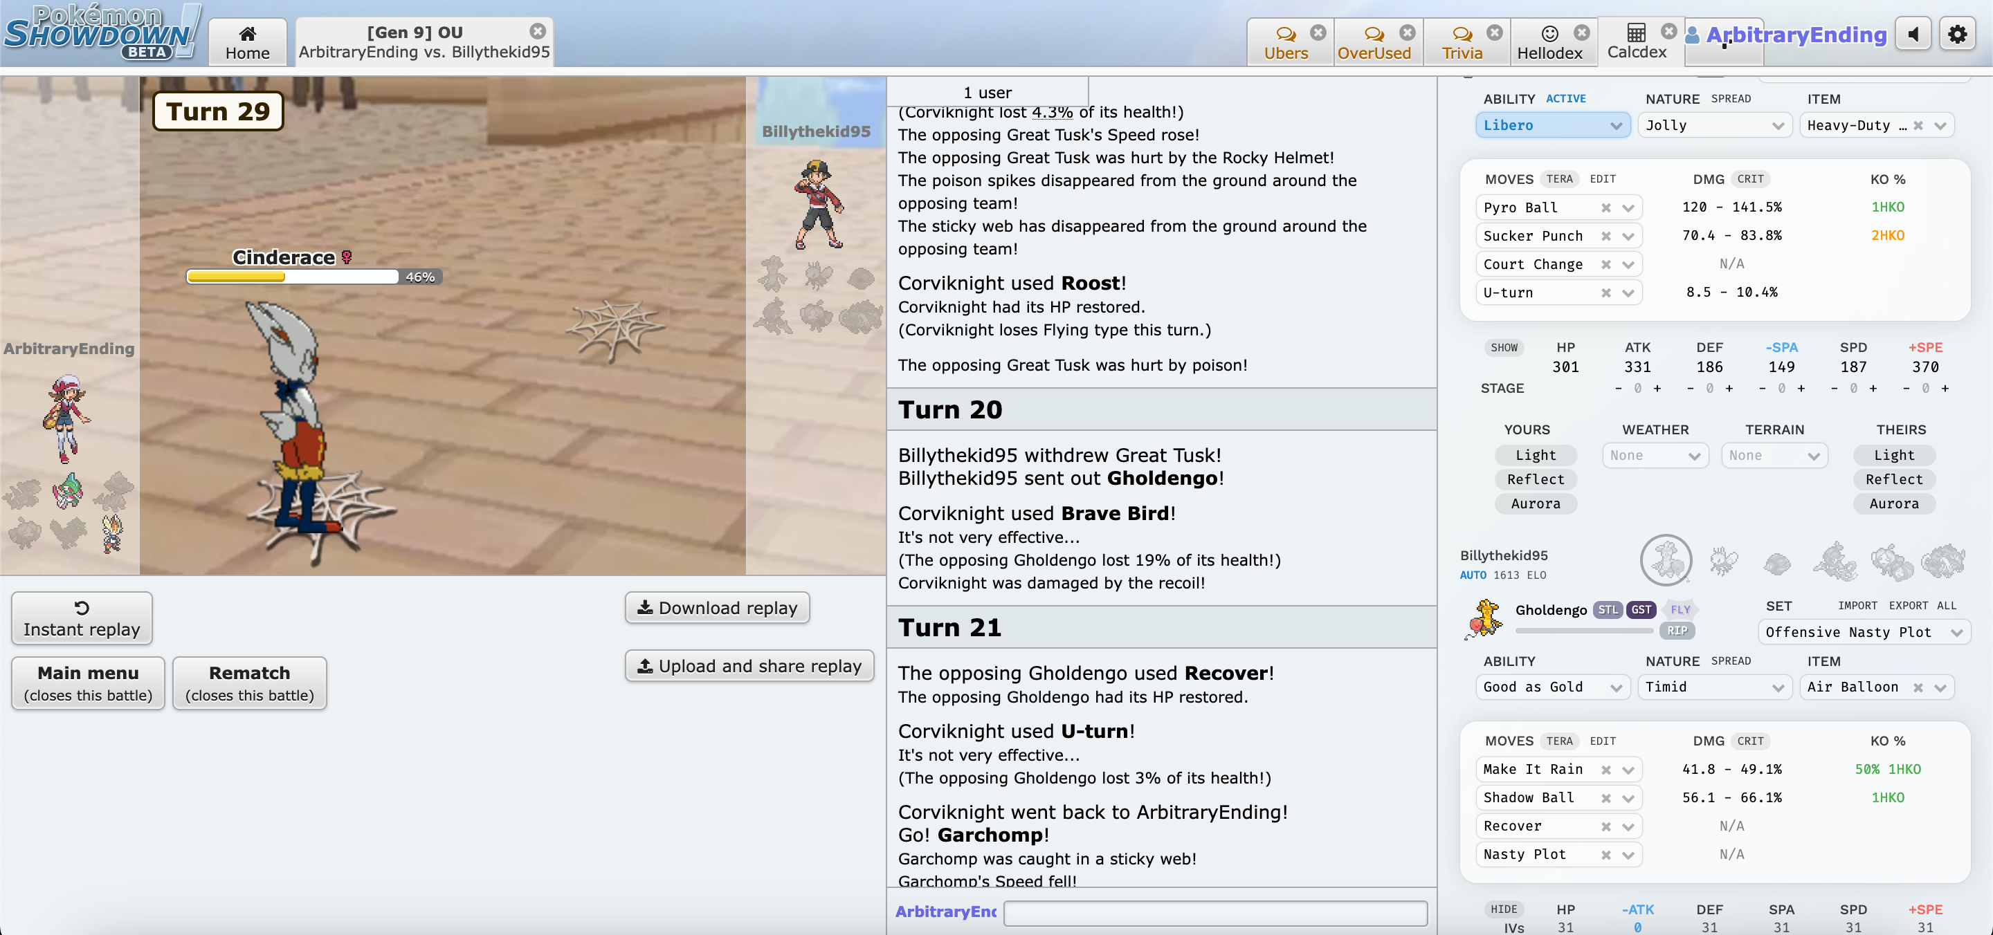Switch to the Hellodex tab
The image size is (1993, 935).
[x=1549, y=43]
